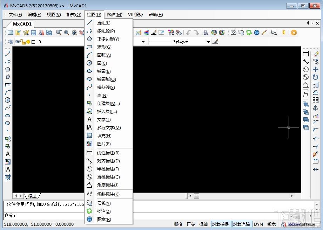The image size is (323, 230).
Task: Click Linear dimension icon in right toolbar
Action: (x=306, y=54)
